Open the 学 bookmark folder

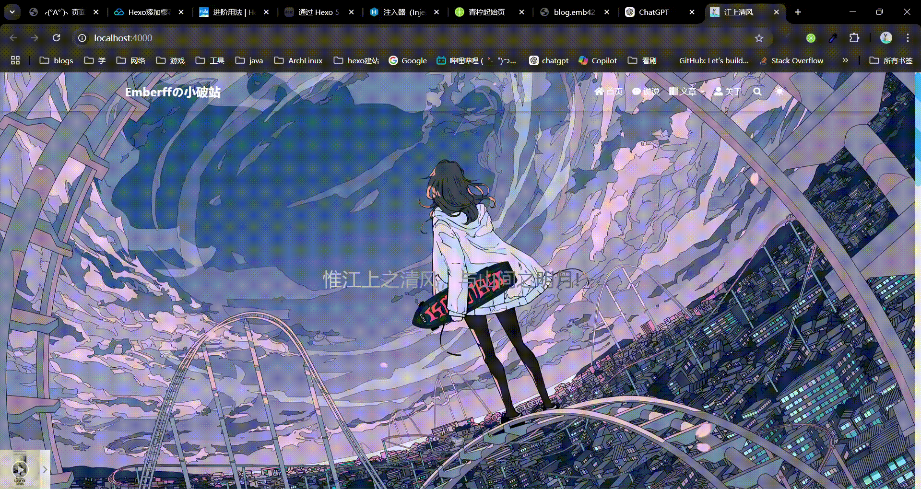point(95,60)
